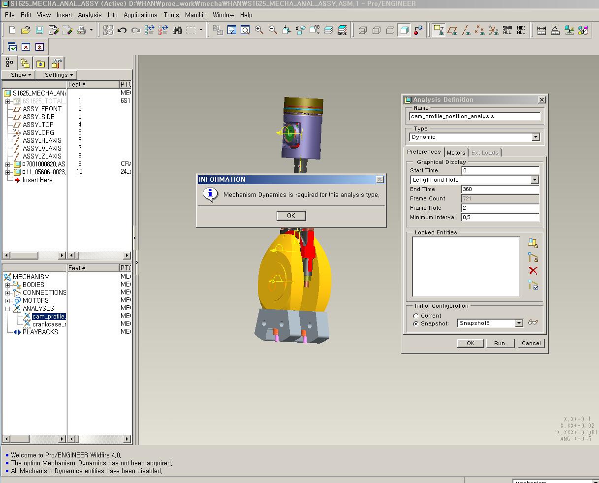
Task: Click the SHOW ALL toolbar toggle
Action: pos(507,31)
